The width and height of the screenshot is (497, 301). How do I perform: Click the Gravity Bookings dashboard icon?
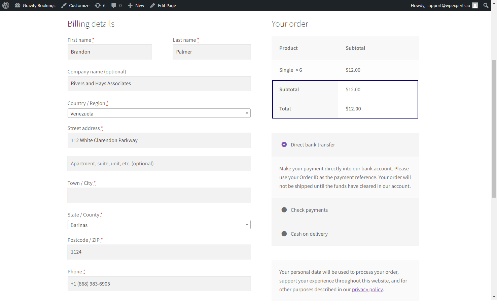[x=17, y=5]
